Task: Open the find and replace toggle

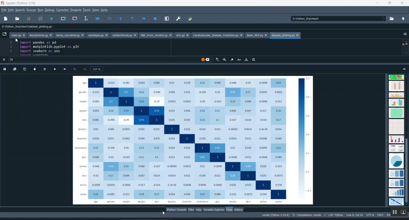Action: [x=254, y=59]
